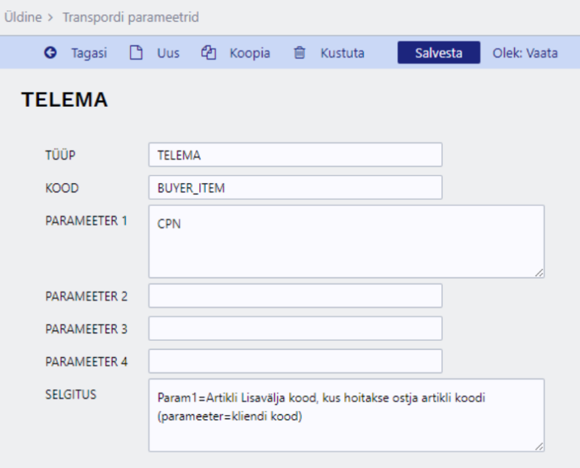
Task: Click into the empty PARAMEETER 2 field
Action: 295,296
